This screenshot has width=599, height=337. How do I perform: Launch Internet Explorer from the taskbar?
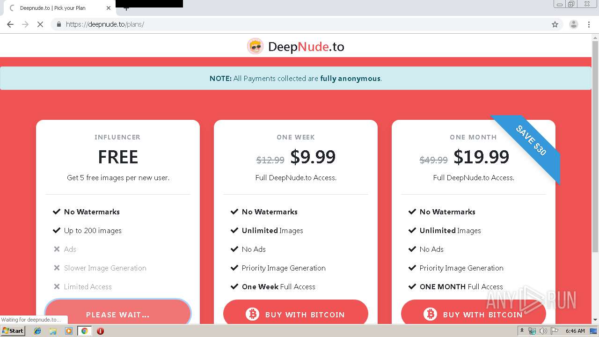point(37,331)
